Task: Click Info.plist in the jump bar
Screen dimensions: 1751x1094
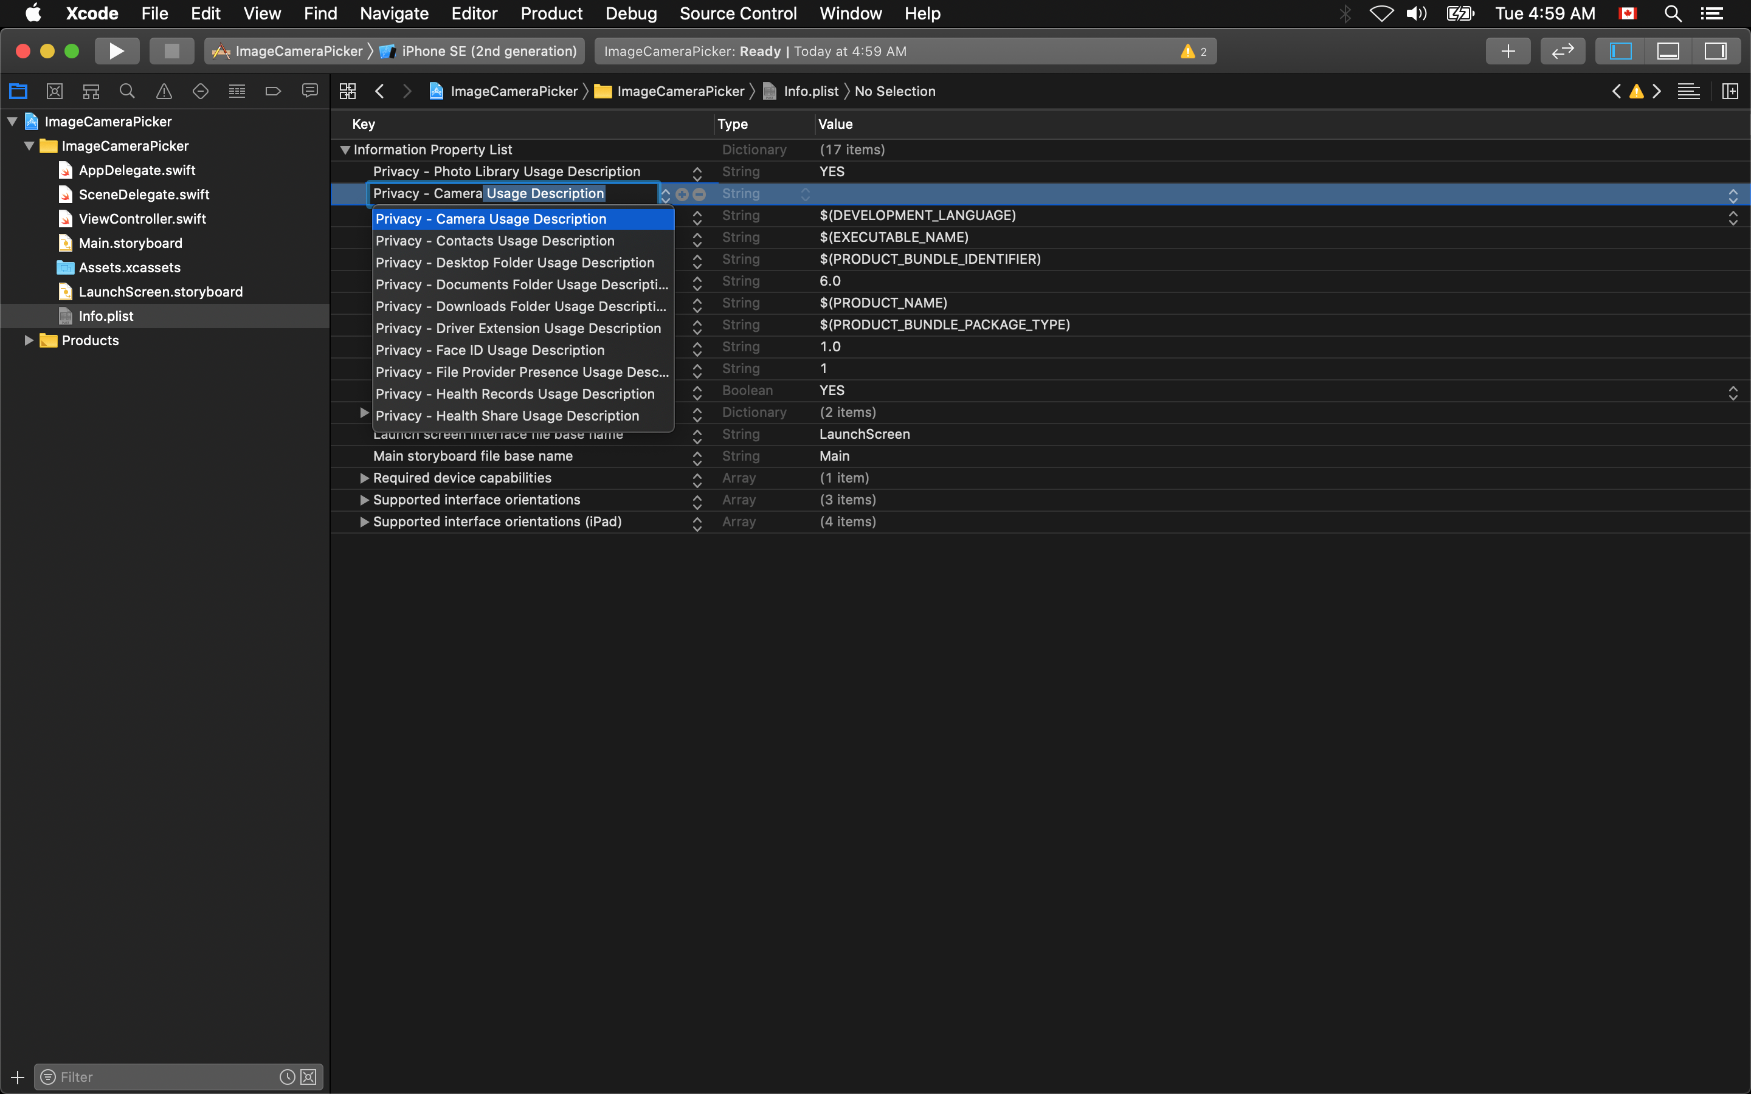Action: pos(801,91)
